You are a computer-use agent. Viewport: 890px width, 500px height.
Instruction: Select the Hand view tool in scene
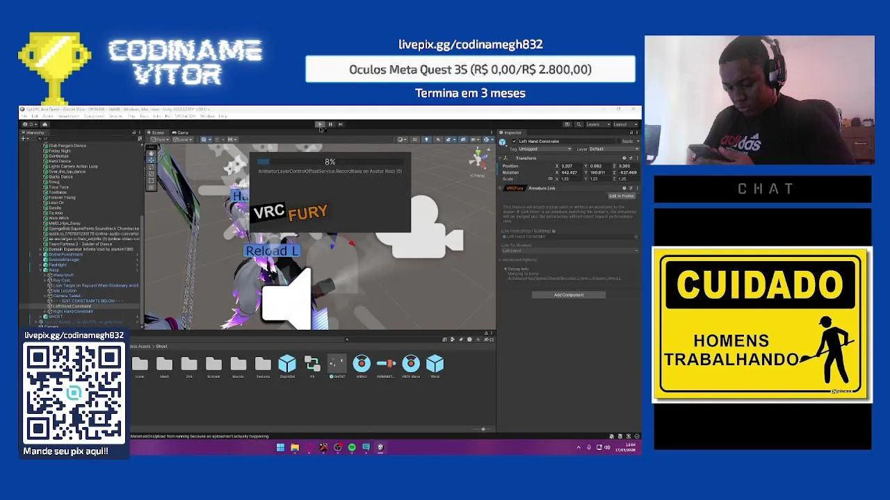(x=151, y=153)
